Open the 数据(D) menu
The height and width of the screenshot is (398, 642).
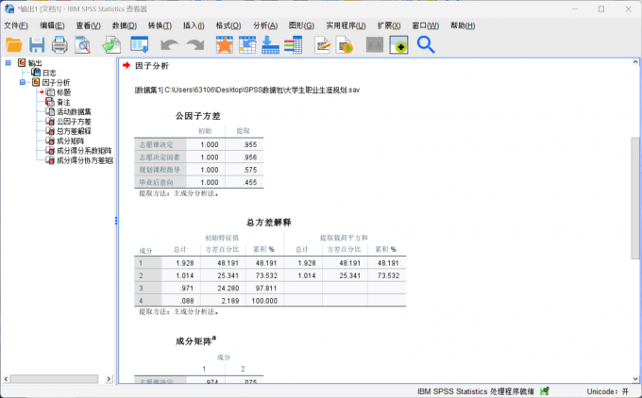(x=125, y=25)
